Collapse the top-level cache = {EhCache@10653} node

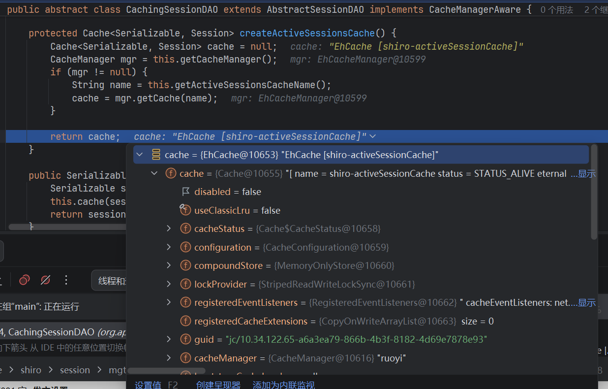[x=140, y=155]
